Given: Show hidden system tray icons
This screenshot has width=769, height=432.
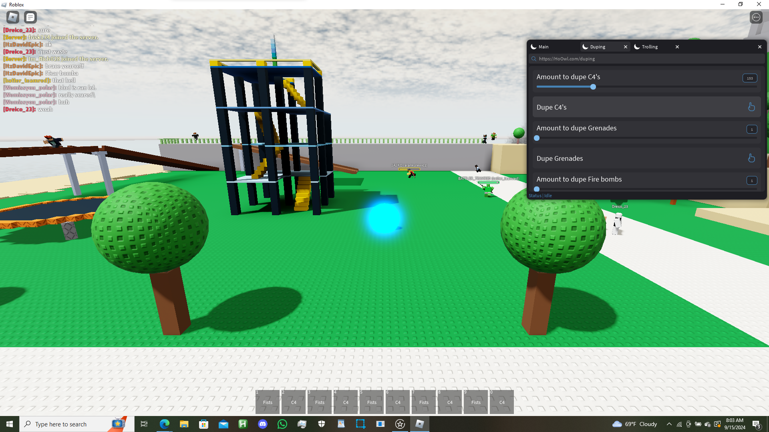Looking at the screenshot, I should tap(669, 424).
